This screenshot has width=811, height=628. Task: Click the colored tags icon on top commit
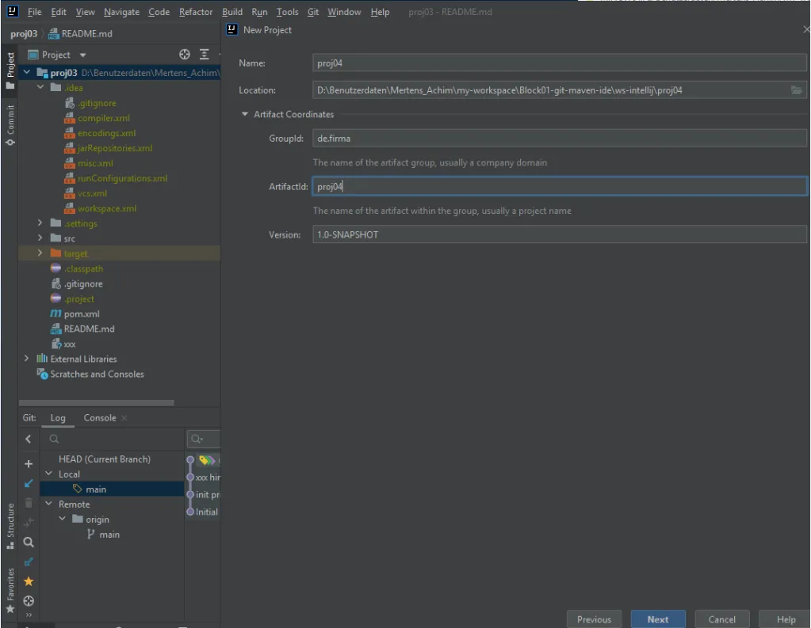tap(207, 459)
